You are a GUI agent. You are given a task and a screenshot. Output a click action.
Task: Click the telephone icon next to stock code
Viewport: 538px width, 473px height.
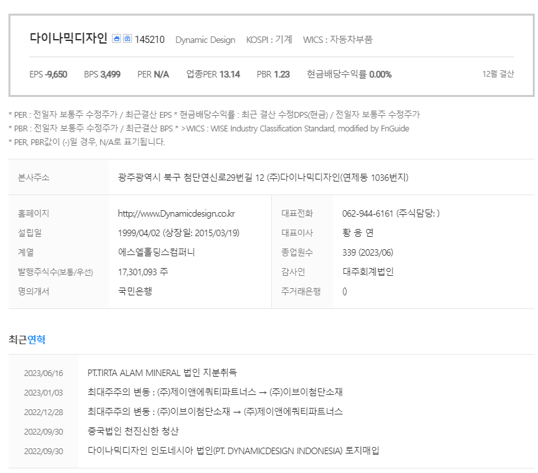pos(128,38)
